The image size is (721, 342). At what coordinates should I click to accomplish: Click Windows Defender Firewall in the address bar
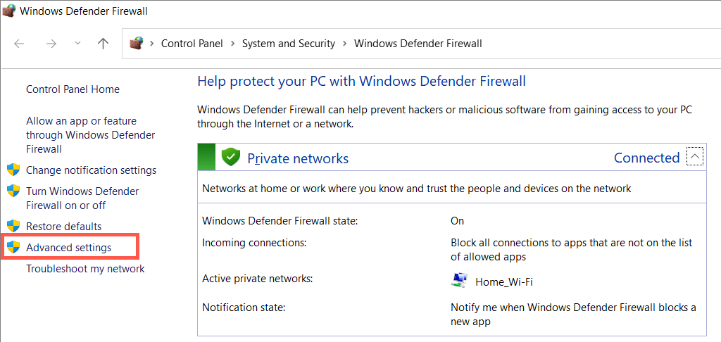coord(418,44)
